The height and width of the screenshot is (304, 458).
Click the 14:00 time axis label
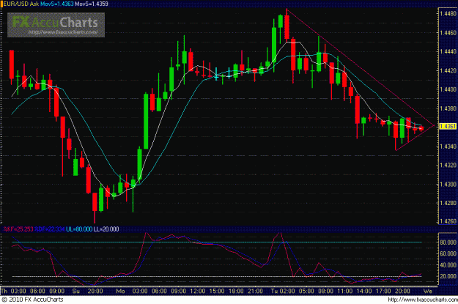point(364,291)
